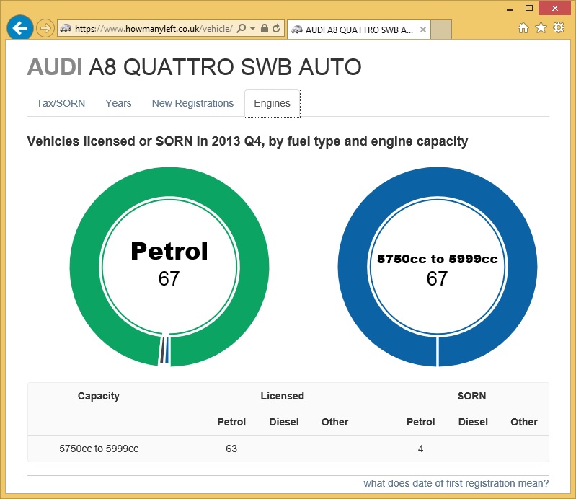This screenshot has width=576, height=499.
Task: Click the SORN column group header
Action: click(471, 396)
